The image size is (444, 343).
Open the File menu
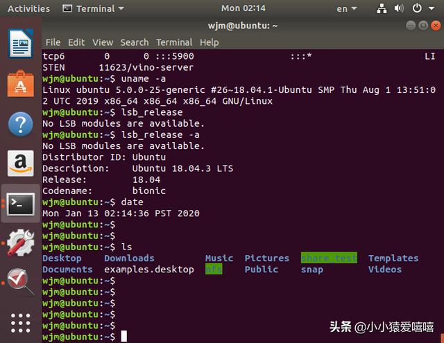coord(53,42)
